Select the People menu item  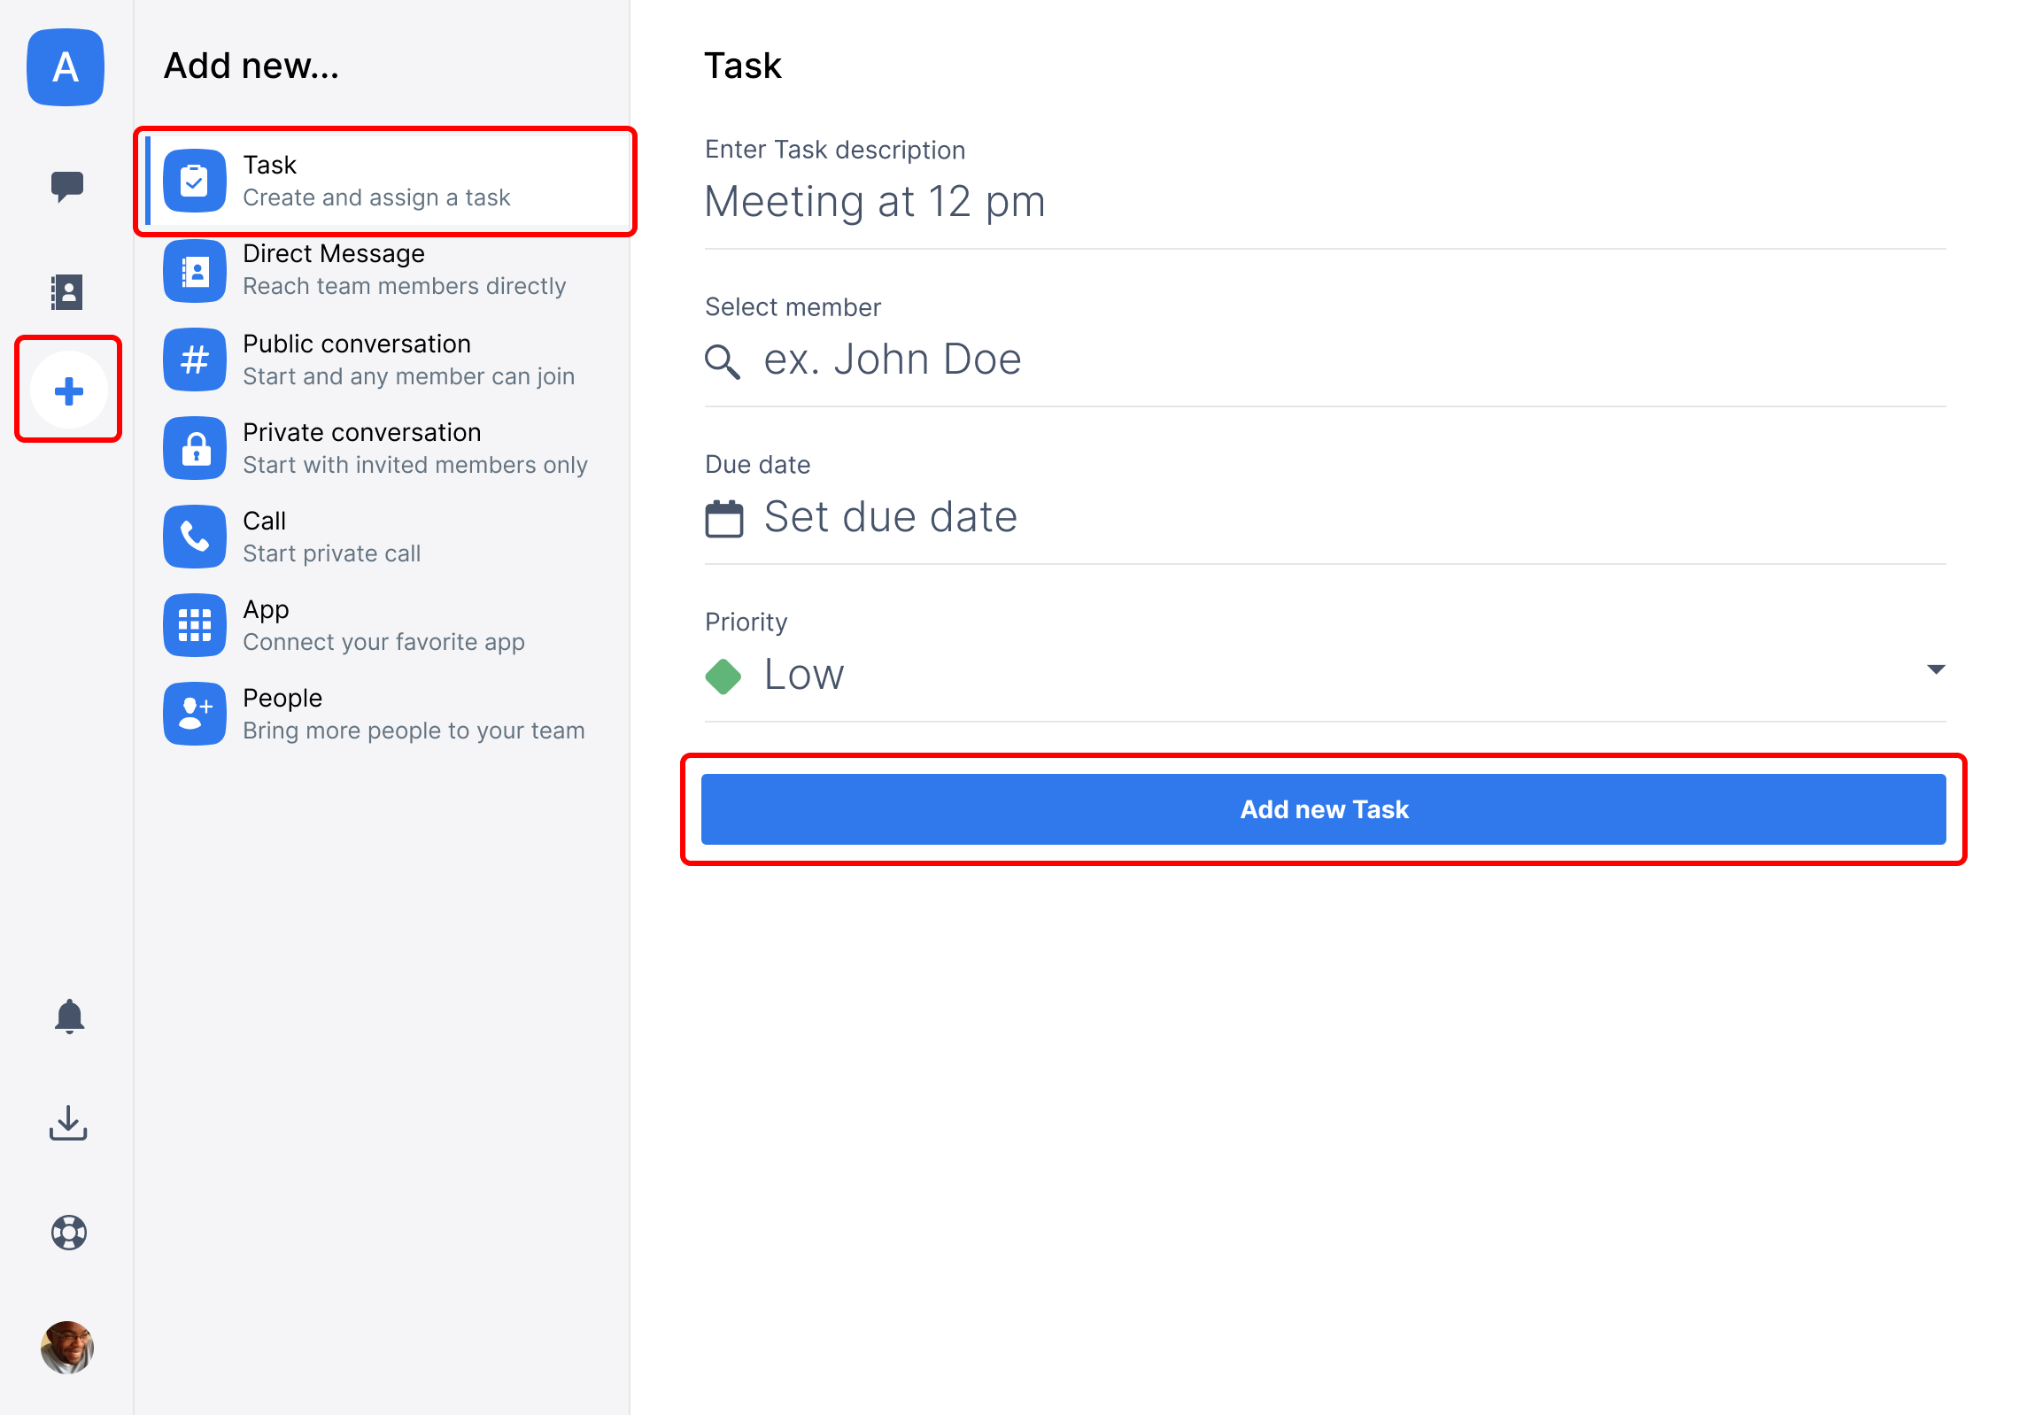(x=382, y=712)
